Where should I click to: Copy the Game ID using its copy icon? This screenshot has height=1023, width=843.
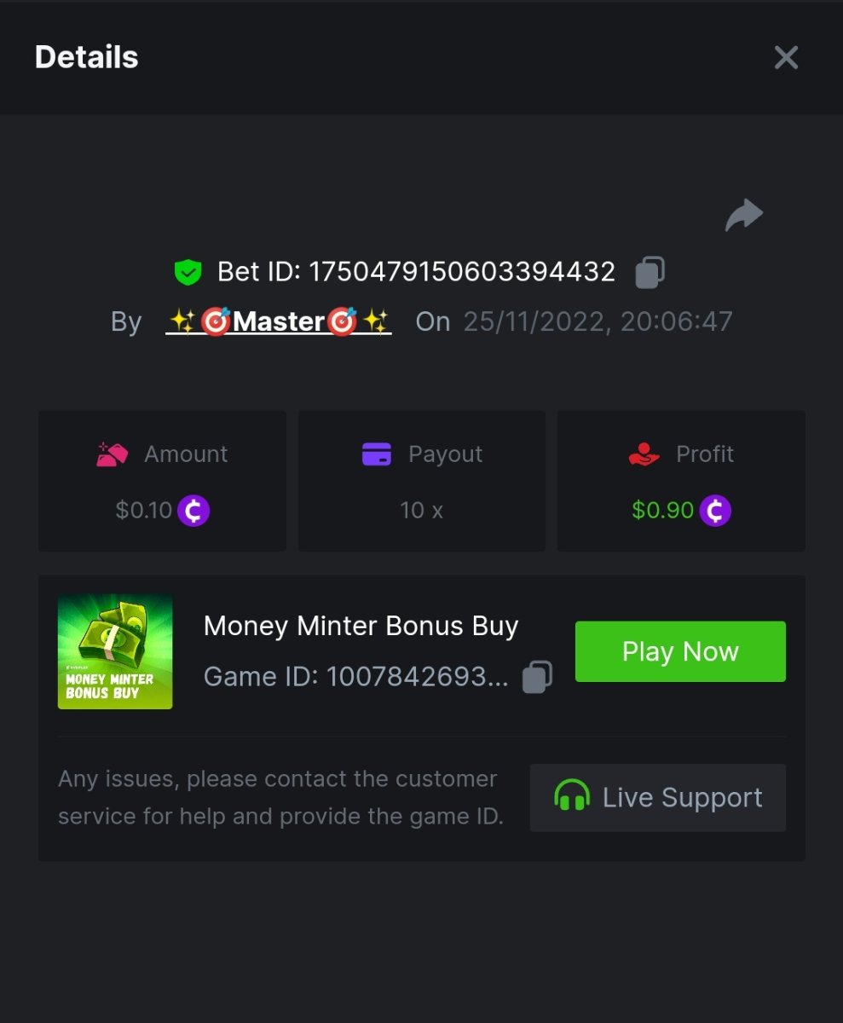tap(537, 677)
